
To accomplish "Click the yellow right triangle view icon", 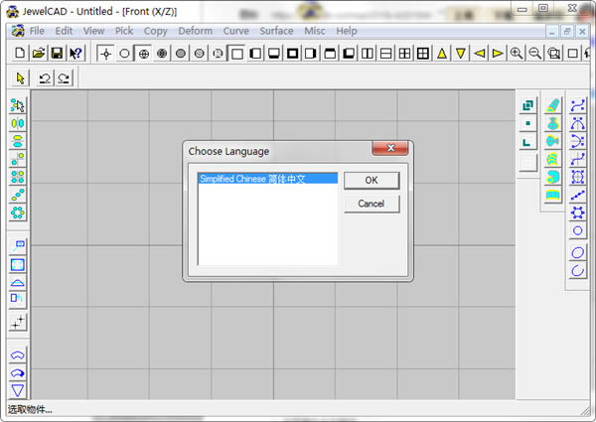I will click(498, 53).
